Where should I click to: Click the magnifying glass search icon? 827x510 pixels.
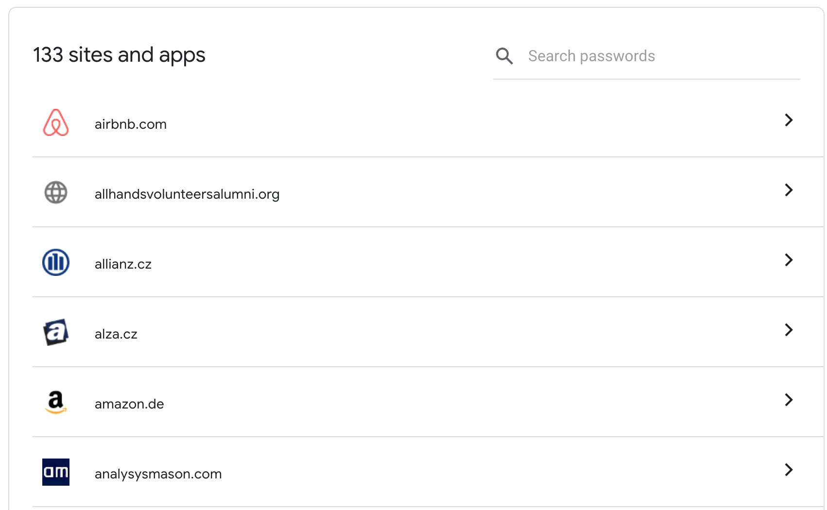point(504,56)
